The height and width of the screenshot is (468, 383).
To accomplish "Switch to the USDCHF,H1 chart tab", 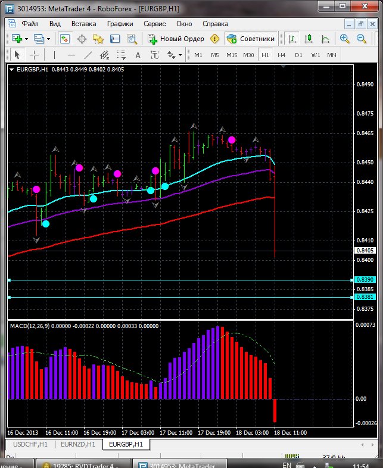I will pyautogui.click(x=30, y=444).
